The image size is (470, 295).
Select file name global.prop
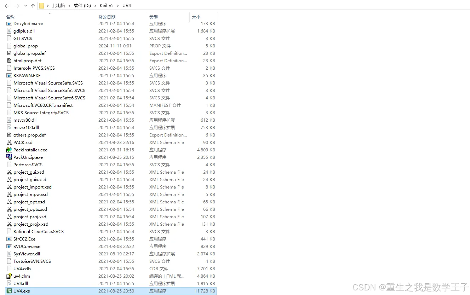25,46
